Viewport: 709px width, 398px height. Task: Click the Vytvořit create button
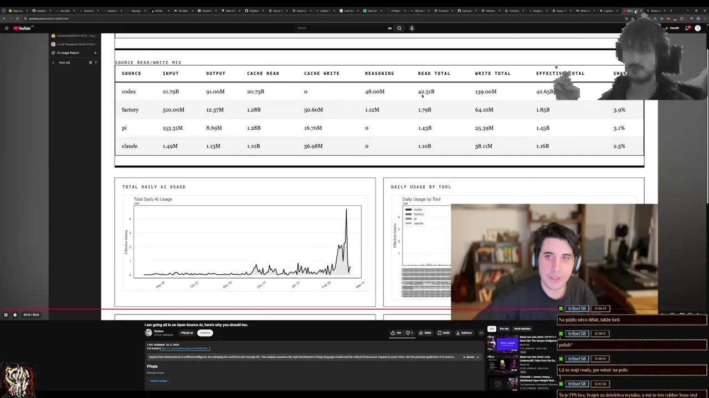(673, 28)
